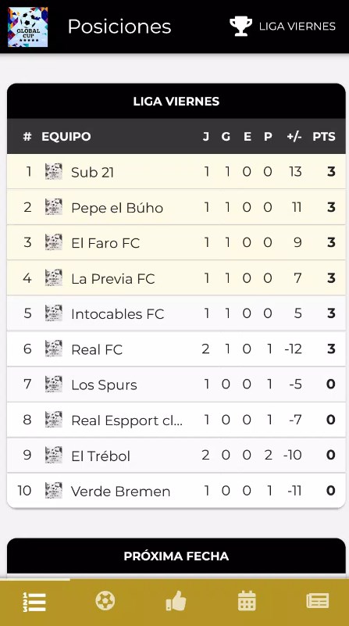
Task: Open the news feed icon tab
Action: point(318,601)
